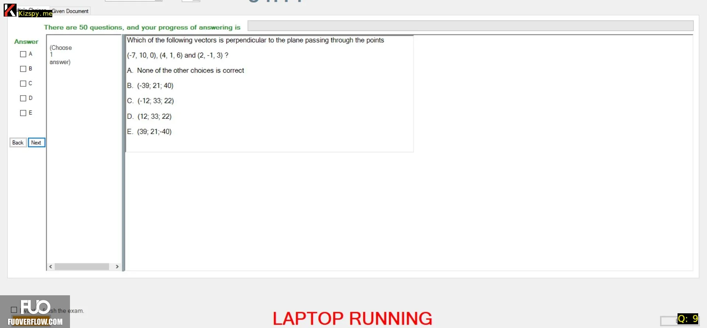Click the green 'Answer' heading
This screenshot has height=328, width=707.
[x=26, y=42]
